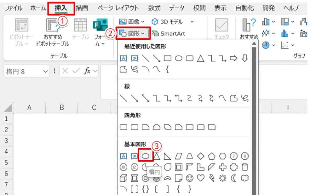Switch to the ホーム tab
This screenshot has width=316, height=195.
(38, 8)
